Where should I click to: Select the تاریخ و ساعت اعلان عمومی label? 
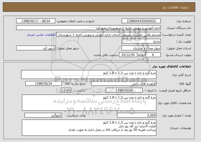75,21
